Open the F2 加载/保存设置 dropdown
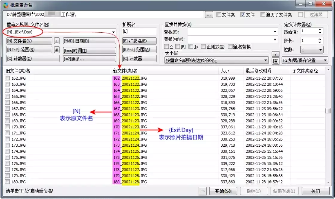Image resolution: width=335 pixels, height=199 pixels. click(x=305, y=60)
